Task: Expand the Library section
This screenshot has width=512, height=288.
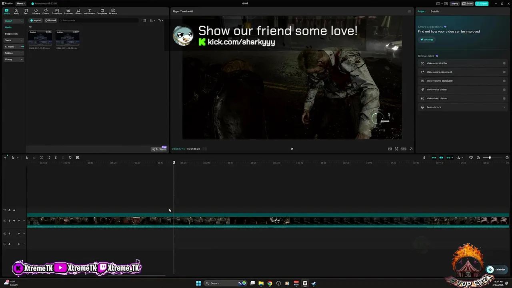Action: 14,59
